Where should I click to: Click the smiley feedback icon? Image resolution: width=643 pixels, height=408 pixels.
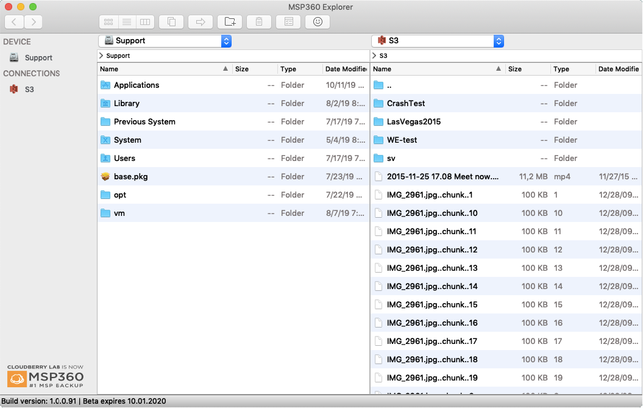coord(318,22)
